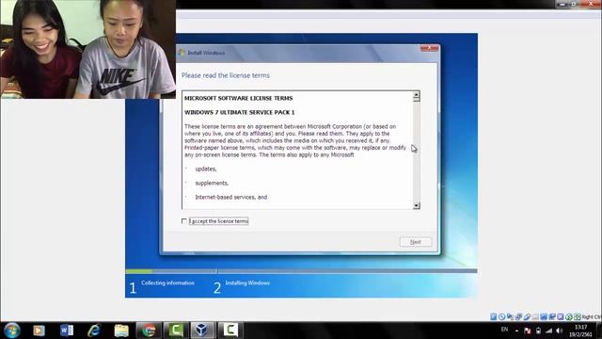Click the display indicator in VirtualBox status bar
Screen dimensions: 602x339
coord(544,316)
